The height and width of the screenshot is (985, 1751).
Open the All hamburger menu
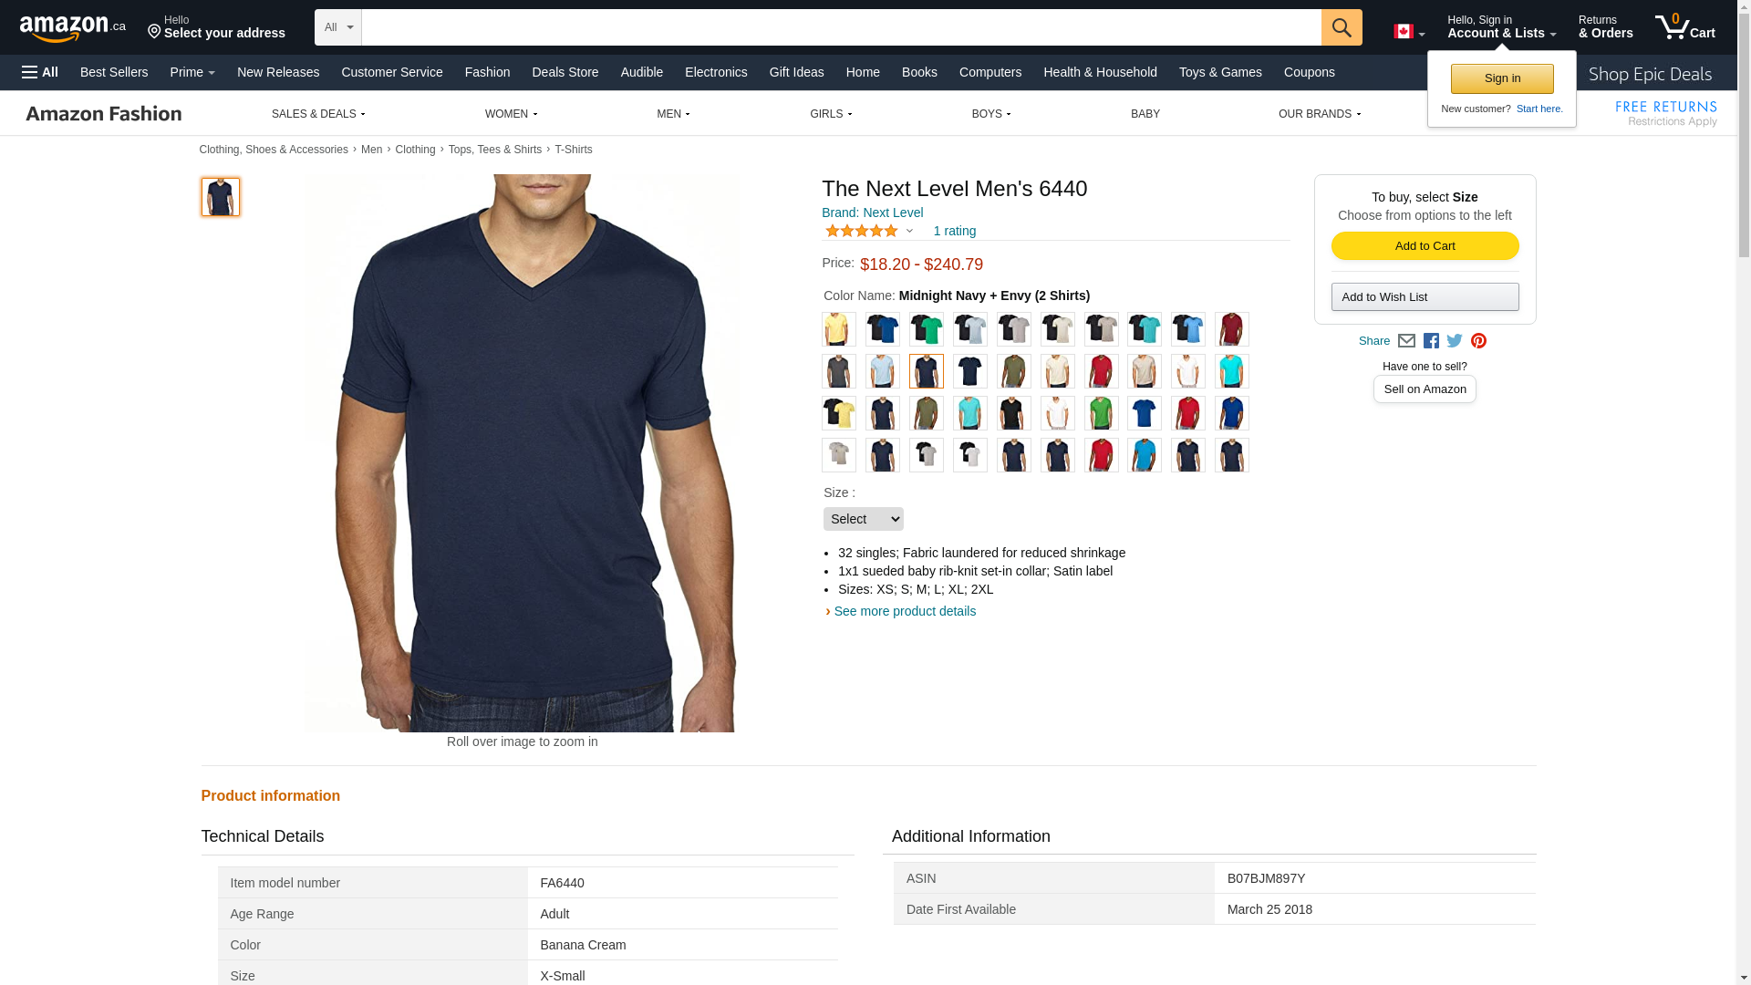40,72
